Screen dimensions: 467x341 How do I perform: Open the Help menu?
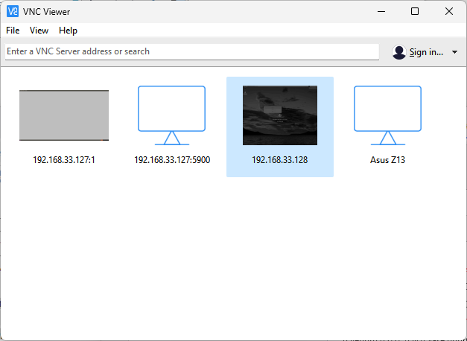pos(68,31)
